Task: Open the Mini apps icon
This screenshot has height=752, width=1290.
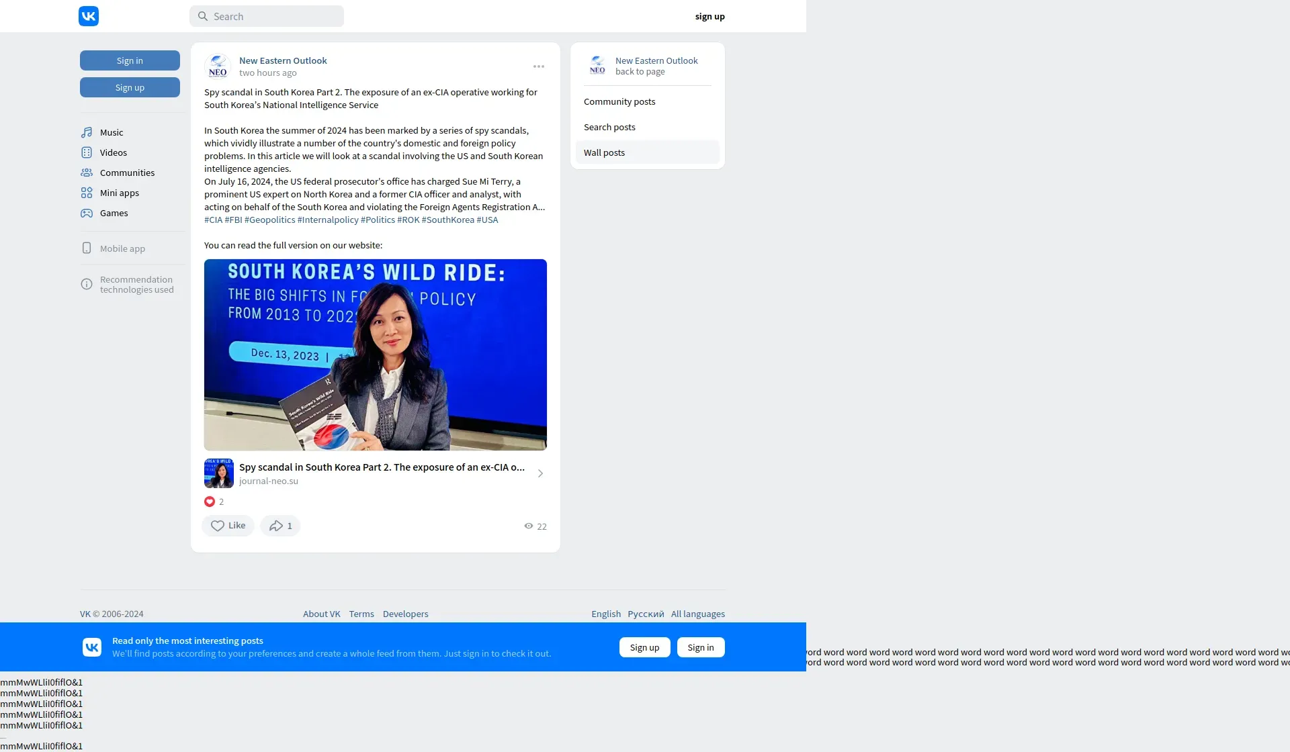Action: coord(87,193)
